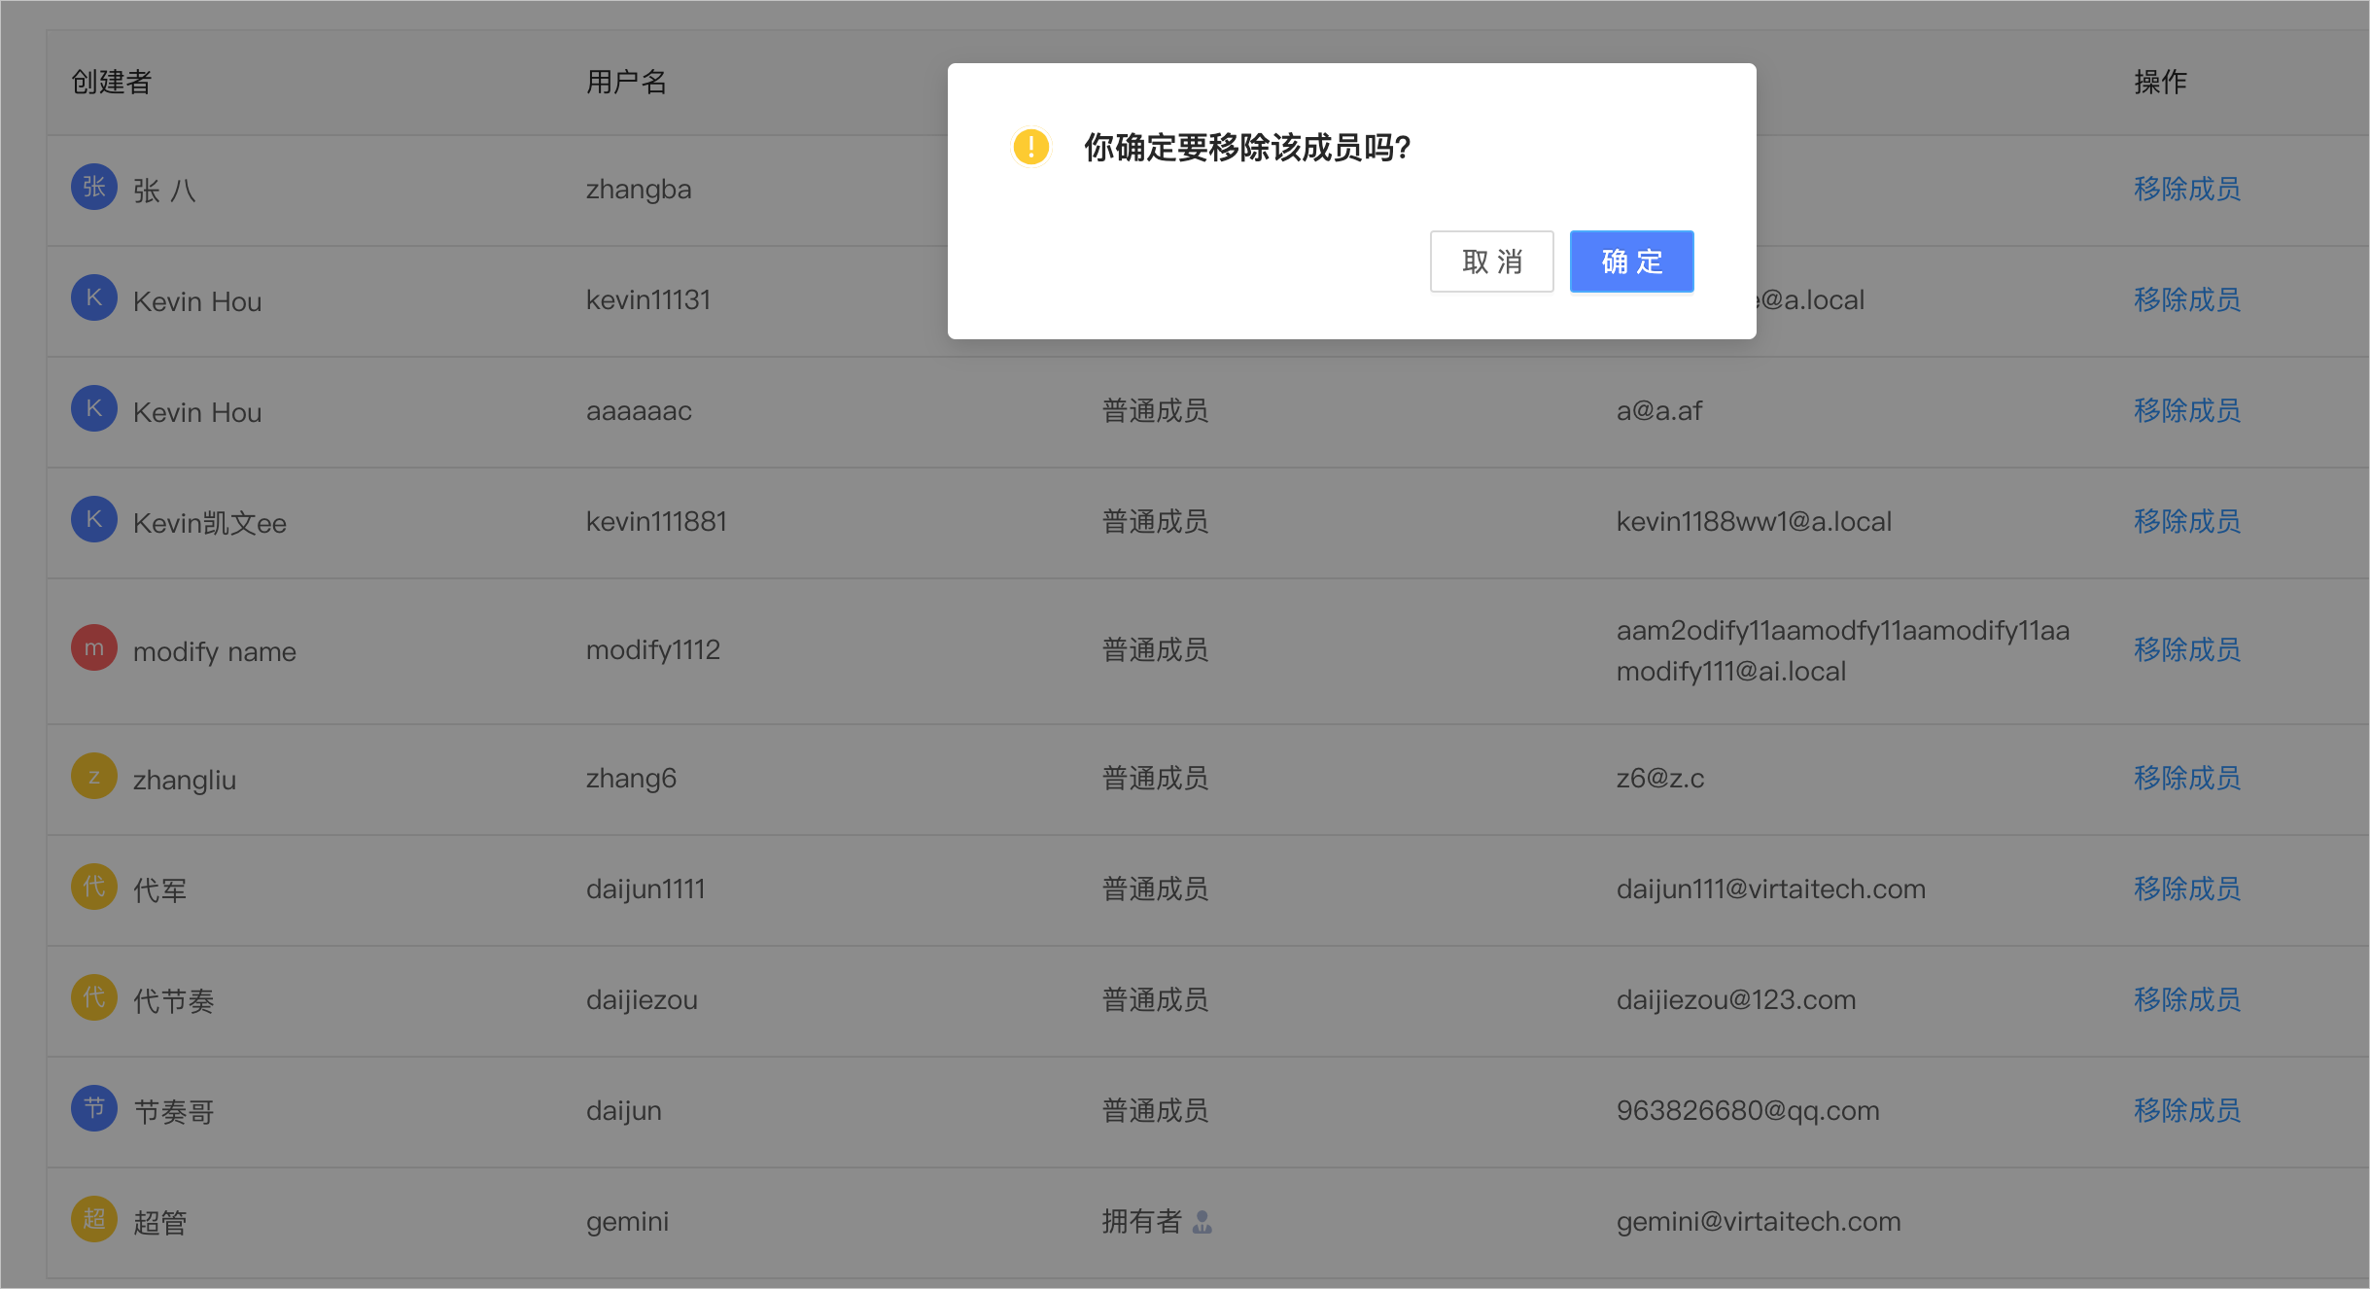
Task: Select 代军's avatar icon
Action: [93, 886]
